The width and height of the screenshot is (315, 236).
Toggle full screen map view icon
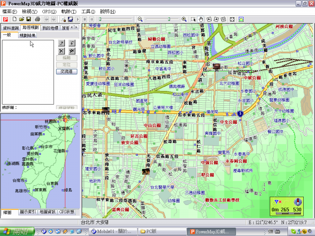232,19
